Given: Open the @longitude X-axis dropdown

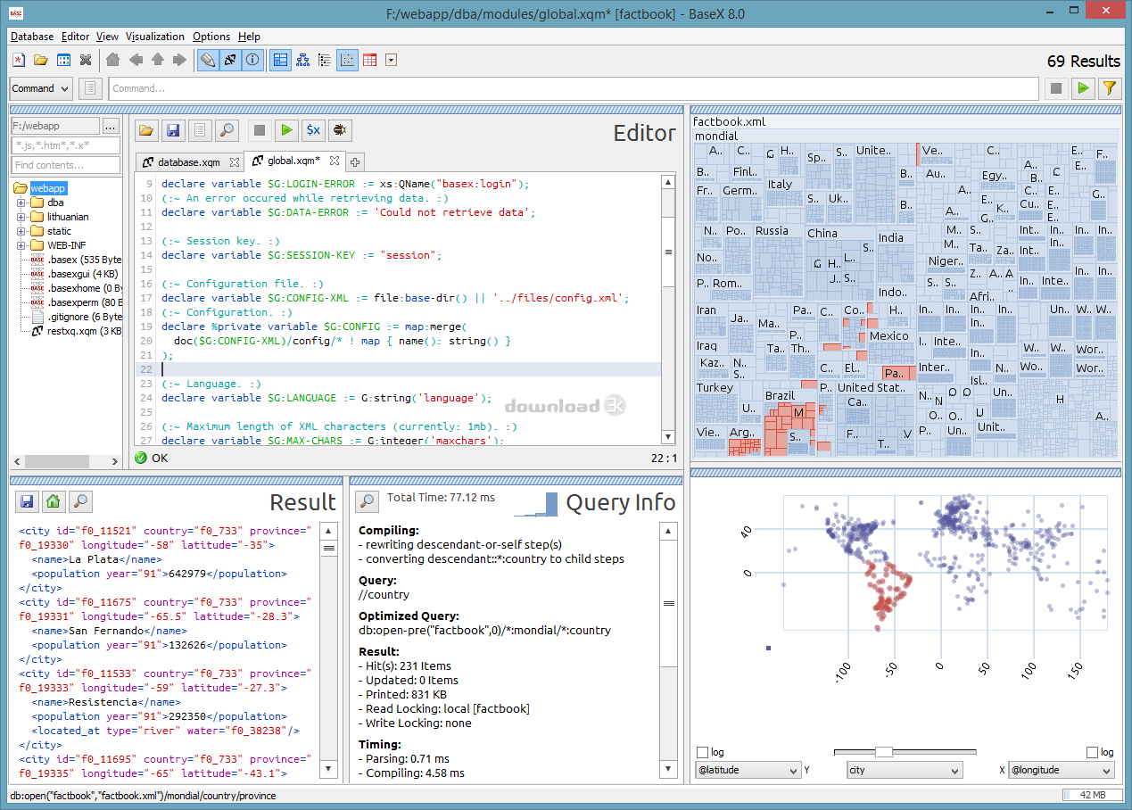Looking at the screenshot, I should 1061,770.
